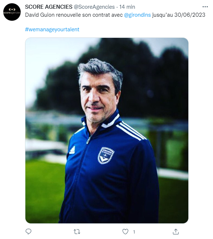The image size is (213, 239).
Task: Open the reply speech bubble icon
Action: point(28,231)
